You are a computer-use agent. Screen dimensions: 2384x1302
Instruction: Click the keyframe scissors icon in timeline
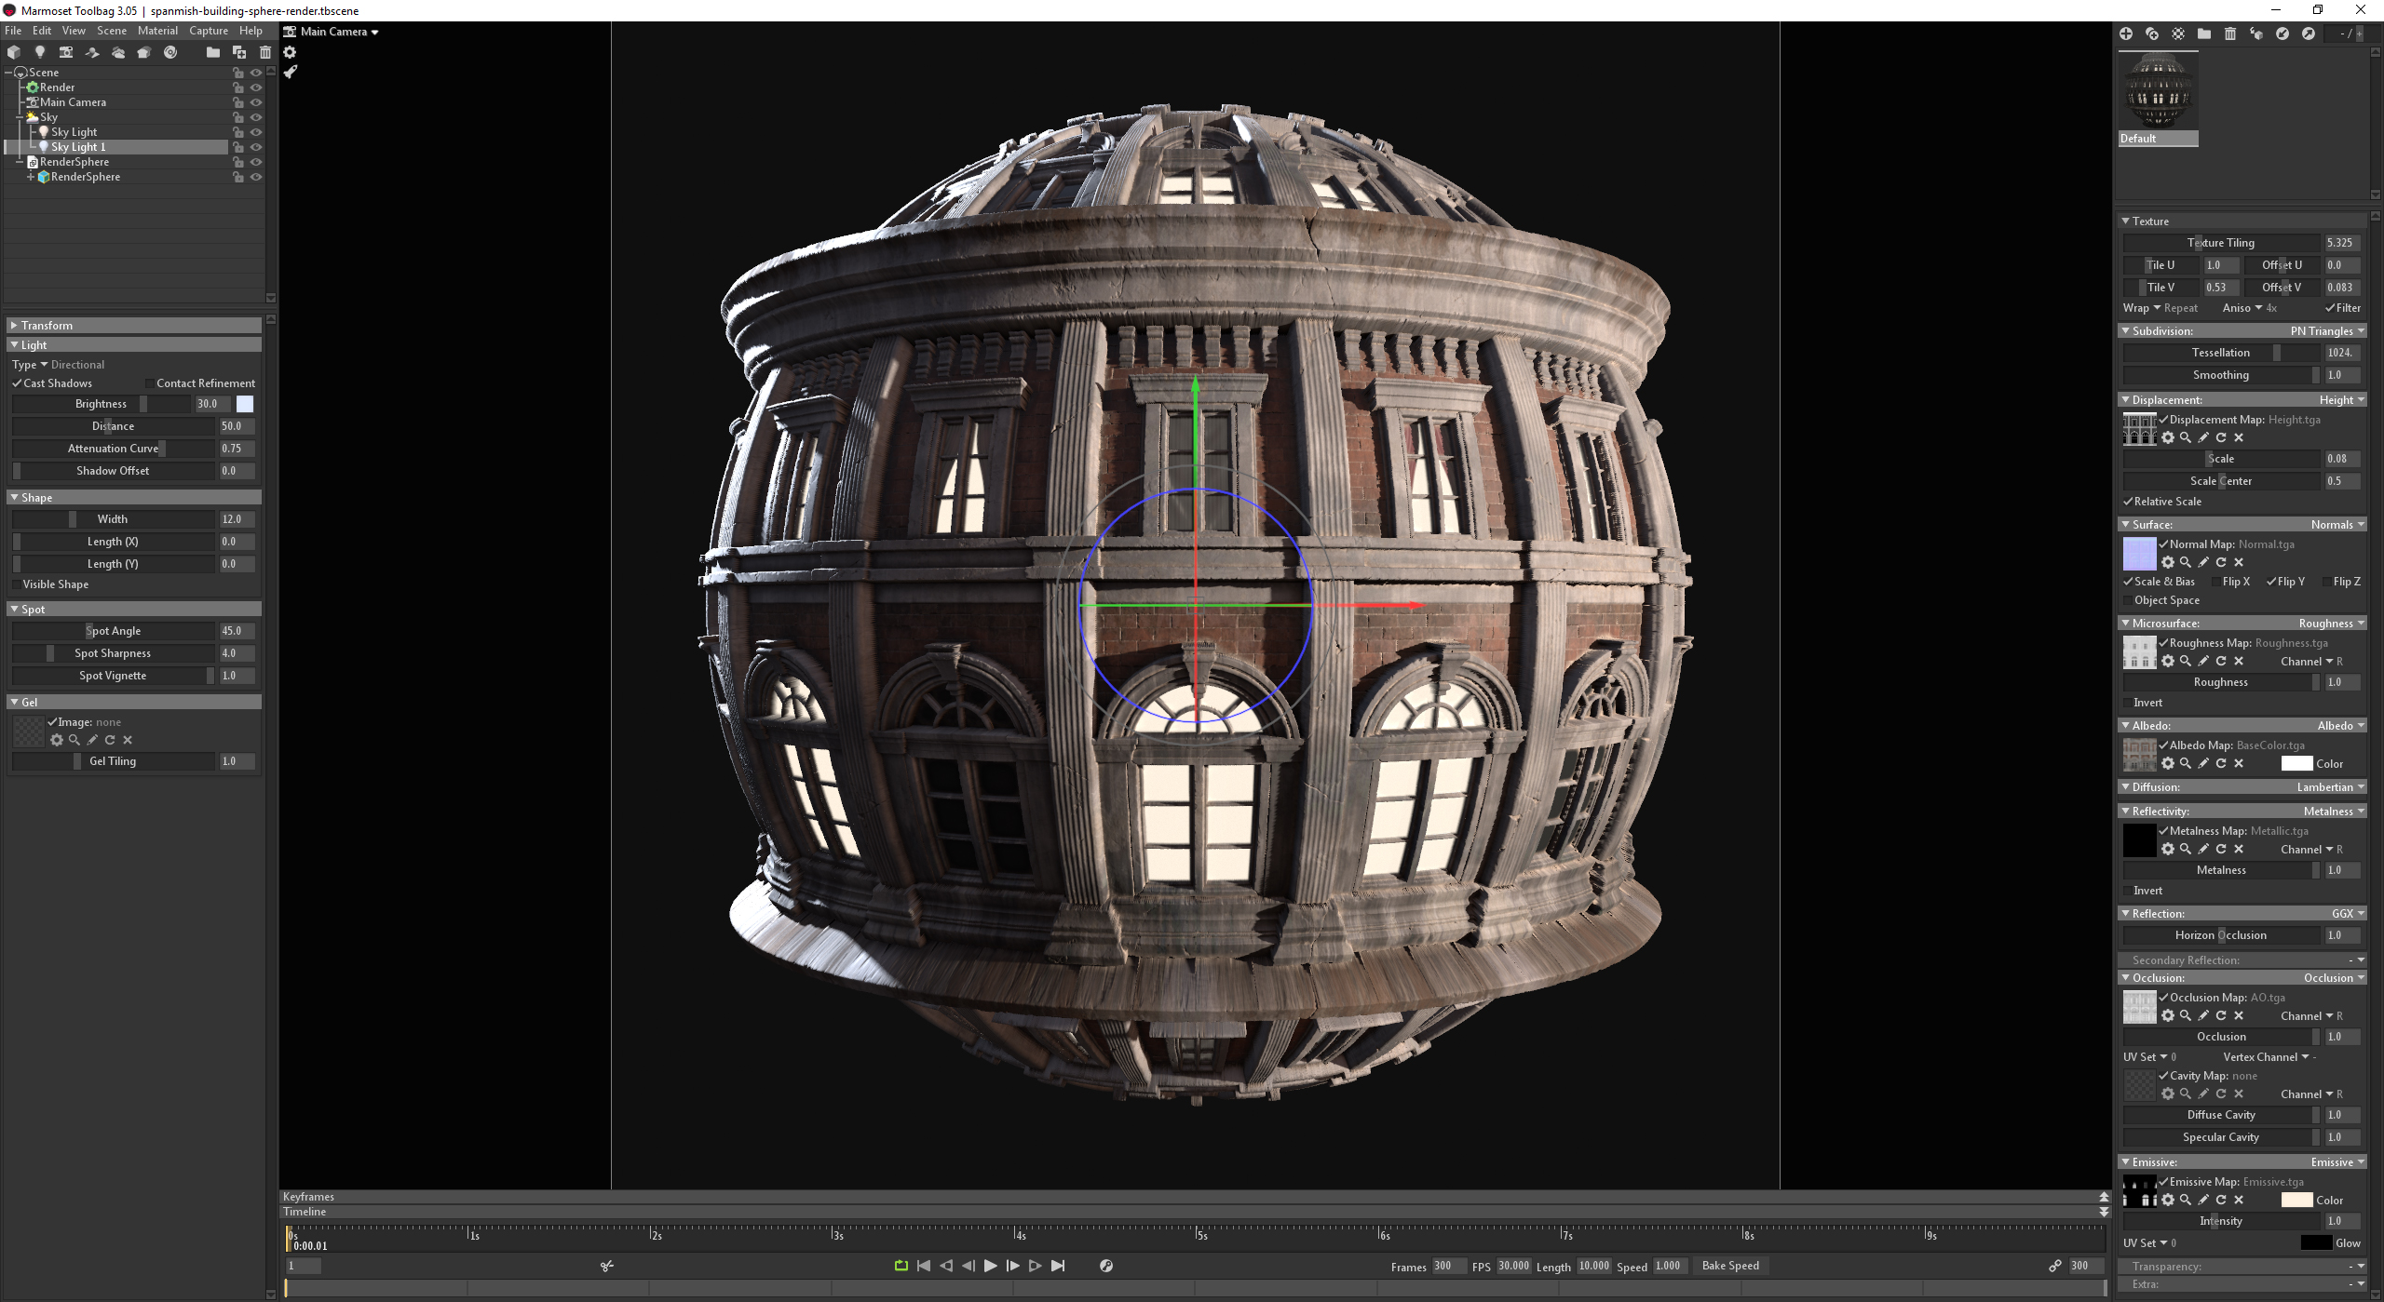[x=607, y=1266]
